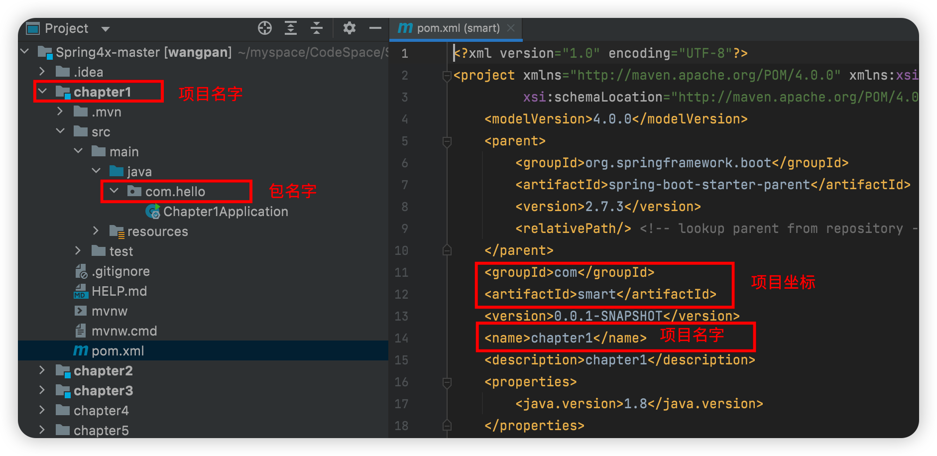Expand the chapter3 module

(x=42, y=390)
